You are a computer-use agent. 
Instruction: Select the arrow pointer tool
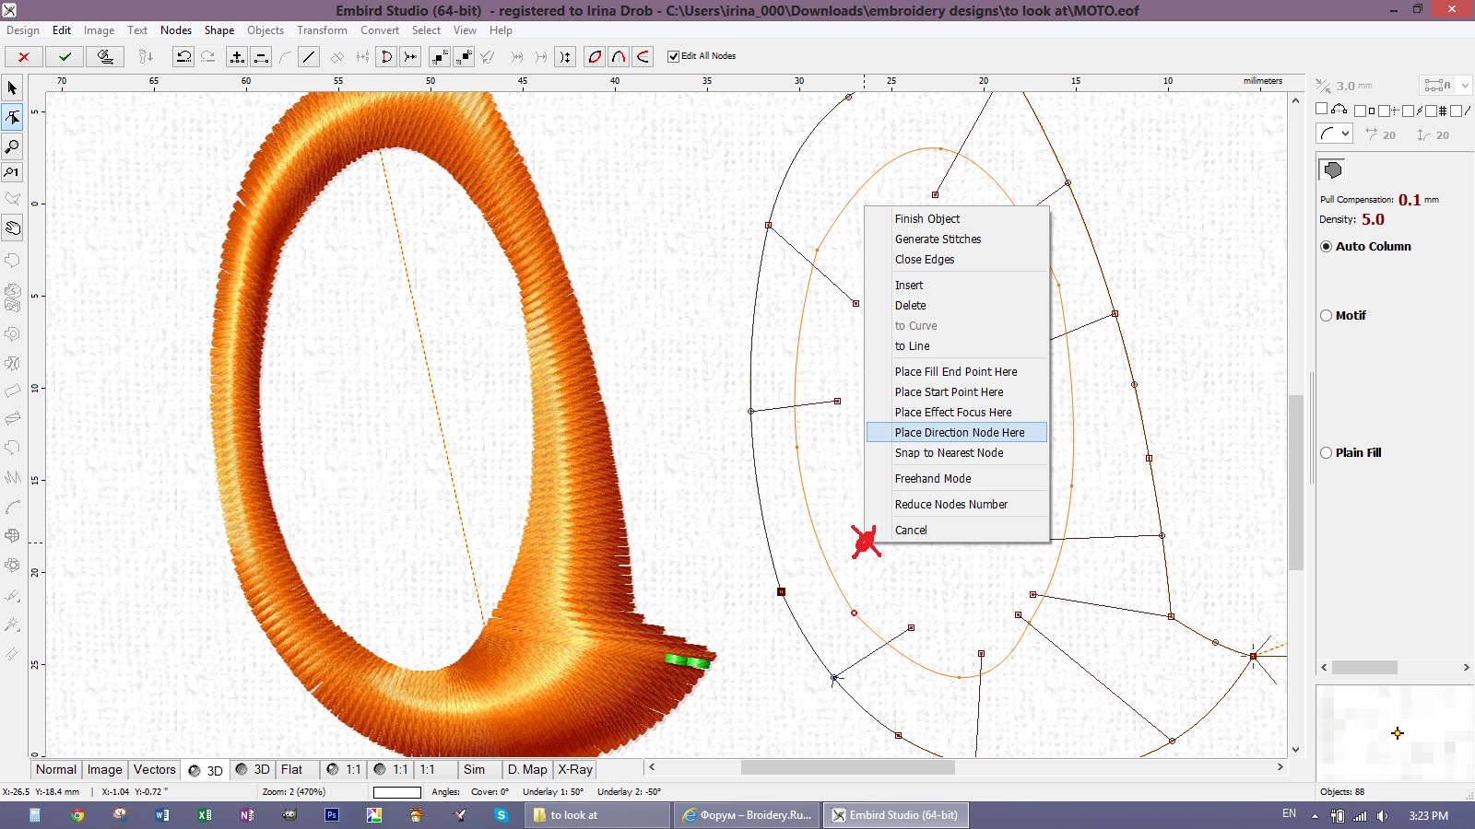click(12, 88)
